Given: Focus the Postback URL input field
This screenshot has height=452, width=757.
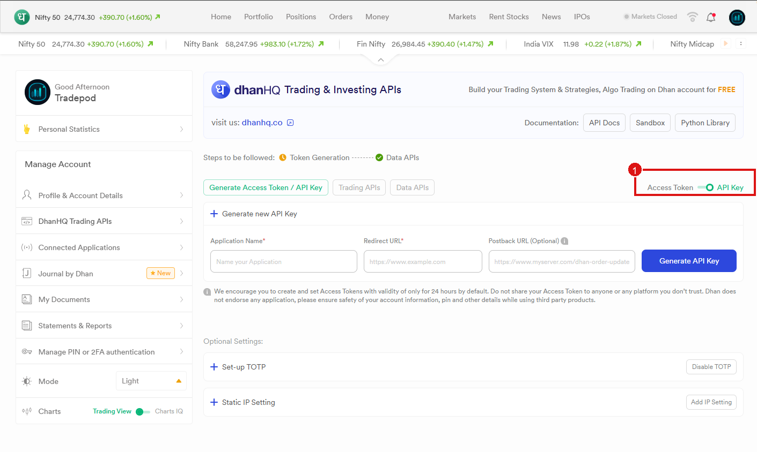Looking at the screenshot, I should coord(562,261).
